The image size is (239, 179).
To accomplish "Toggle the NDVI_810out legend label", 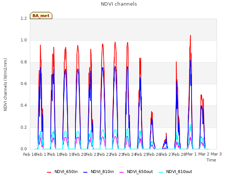I will tap(179, 172).
